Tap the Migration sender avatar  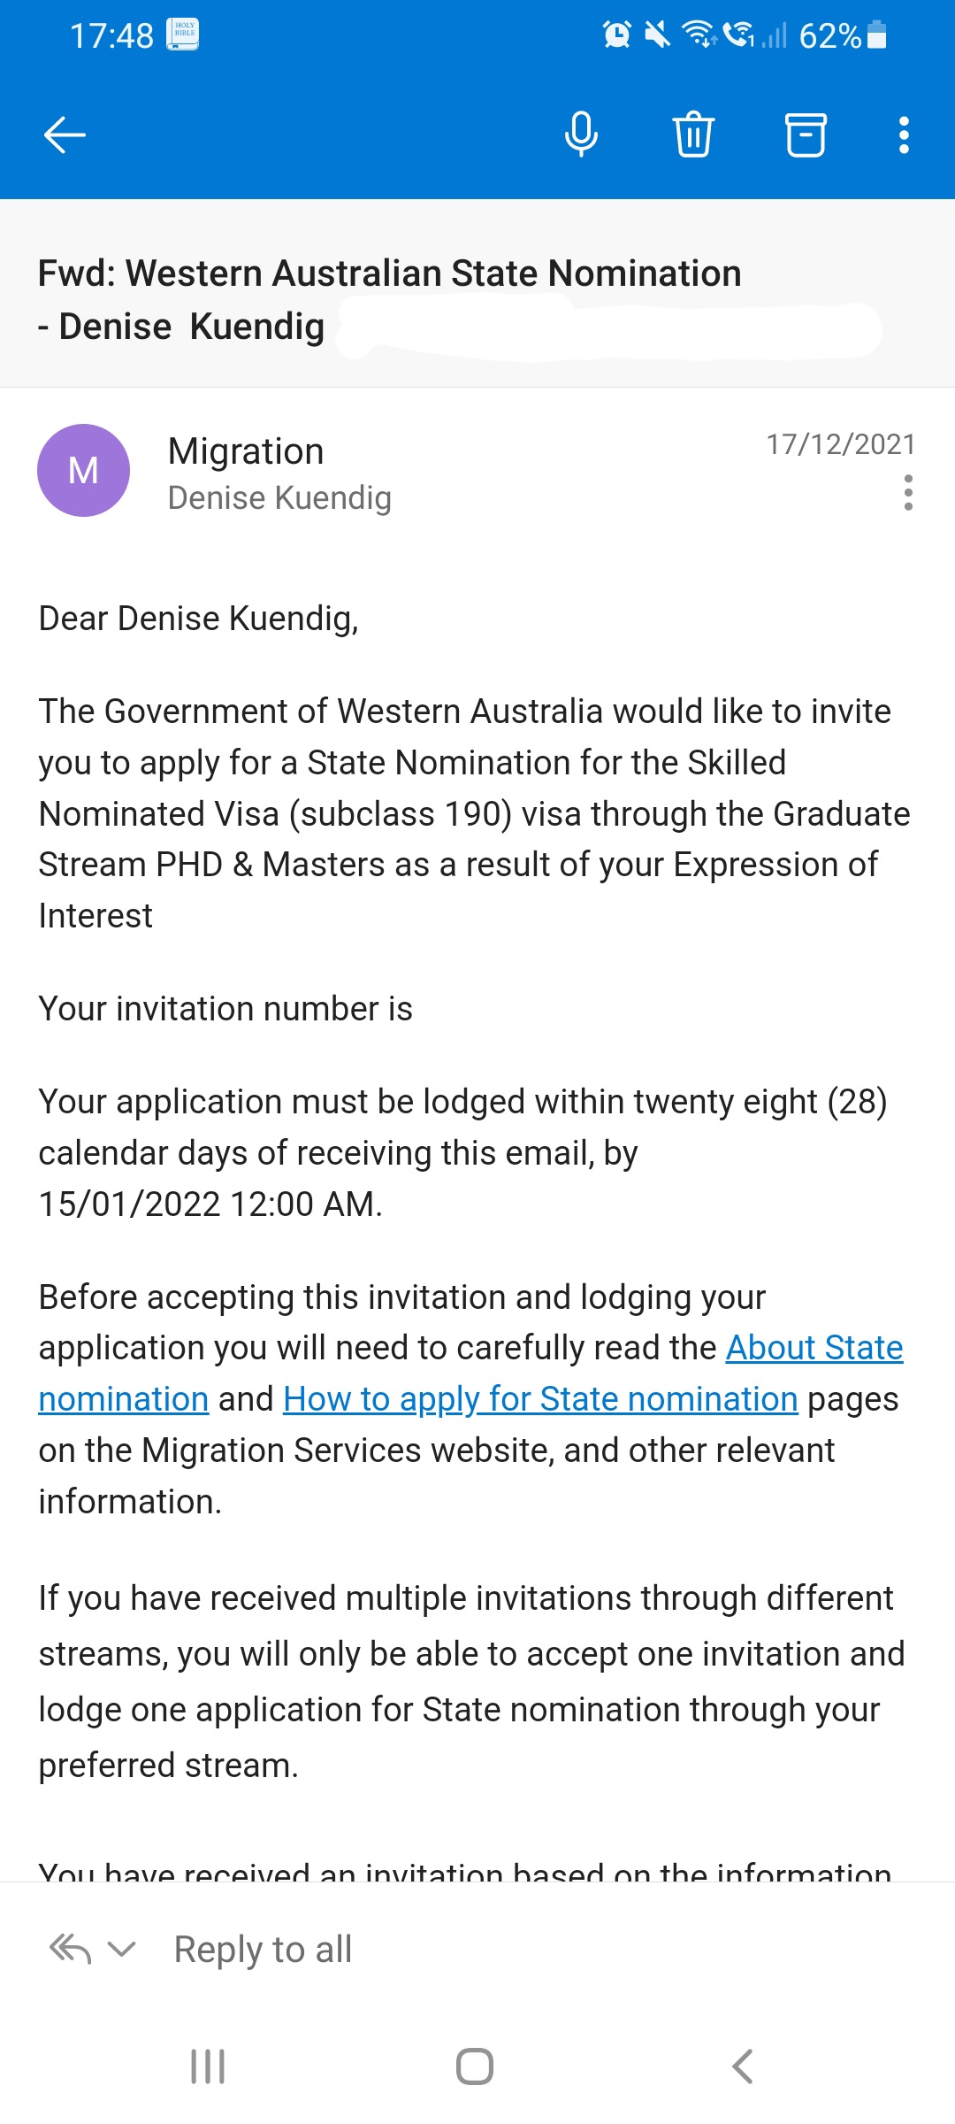(83, 470)
